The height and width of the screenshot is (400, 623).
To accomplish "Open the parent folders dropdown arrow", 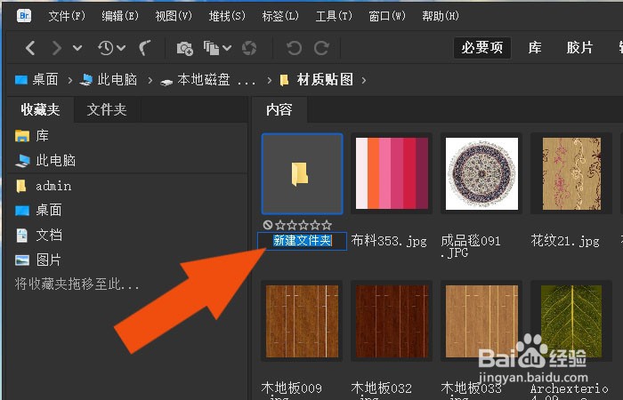I will (x=77, y=48).
